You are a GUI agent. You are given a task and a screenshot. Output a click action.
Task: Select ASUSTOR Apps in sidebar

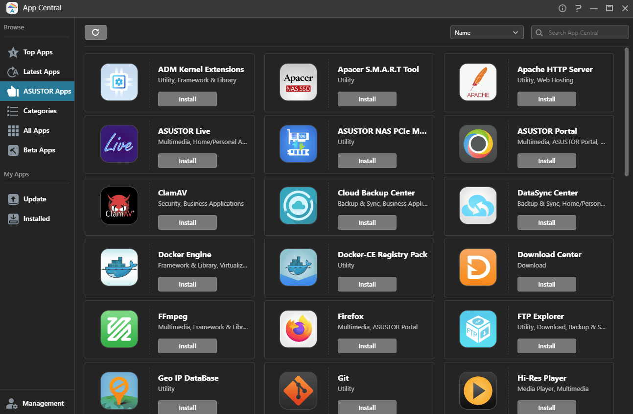pyautogui.click(x=37, y=91)
